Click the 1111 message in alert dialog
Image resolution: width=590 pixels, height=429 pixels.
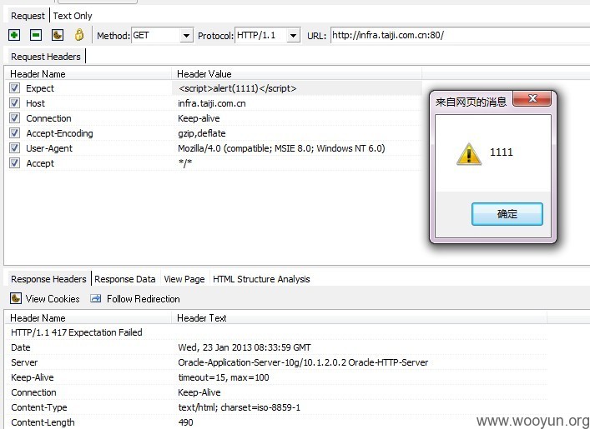click(x=502, y=152)
